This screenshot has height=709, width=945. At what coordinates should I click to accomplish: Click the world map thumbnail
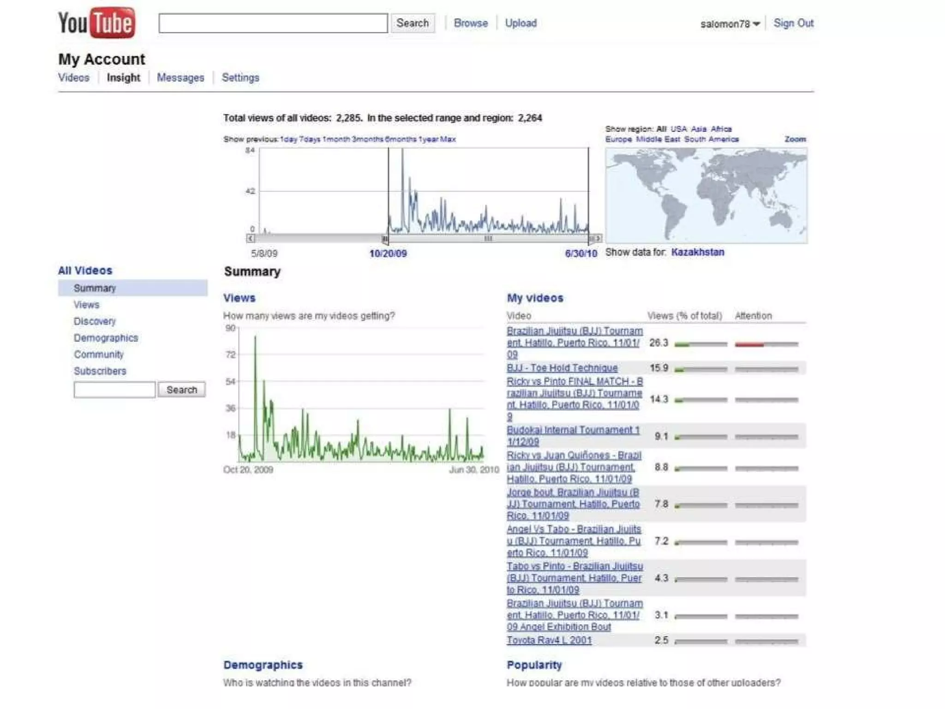pyautogui.click(x=706, y=195)
